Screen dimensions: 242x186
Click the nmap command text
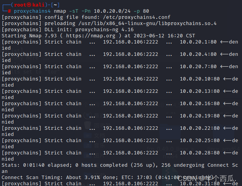point(60,11)
